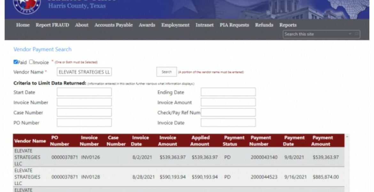This screenshot has height=192, width=374.
Task: Focus the Start Date input box
Action: (84, 92)
